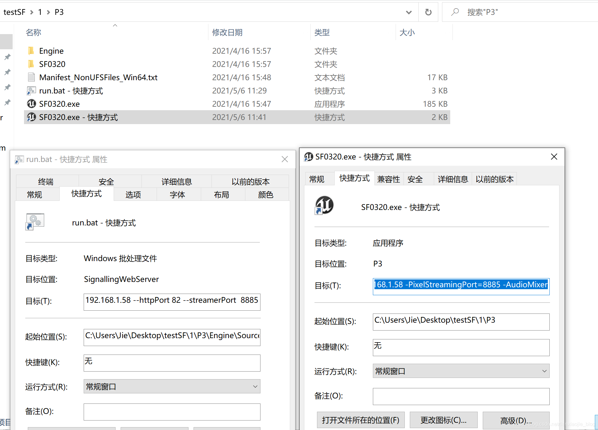Viewport: 598px width, 430px height.
Task: Select the Engine folder name
Action: (51, 51)
